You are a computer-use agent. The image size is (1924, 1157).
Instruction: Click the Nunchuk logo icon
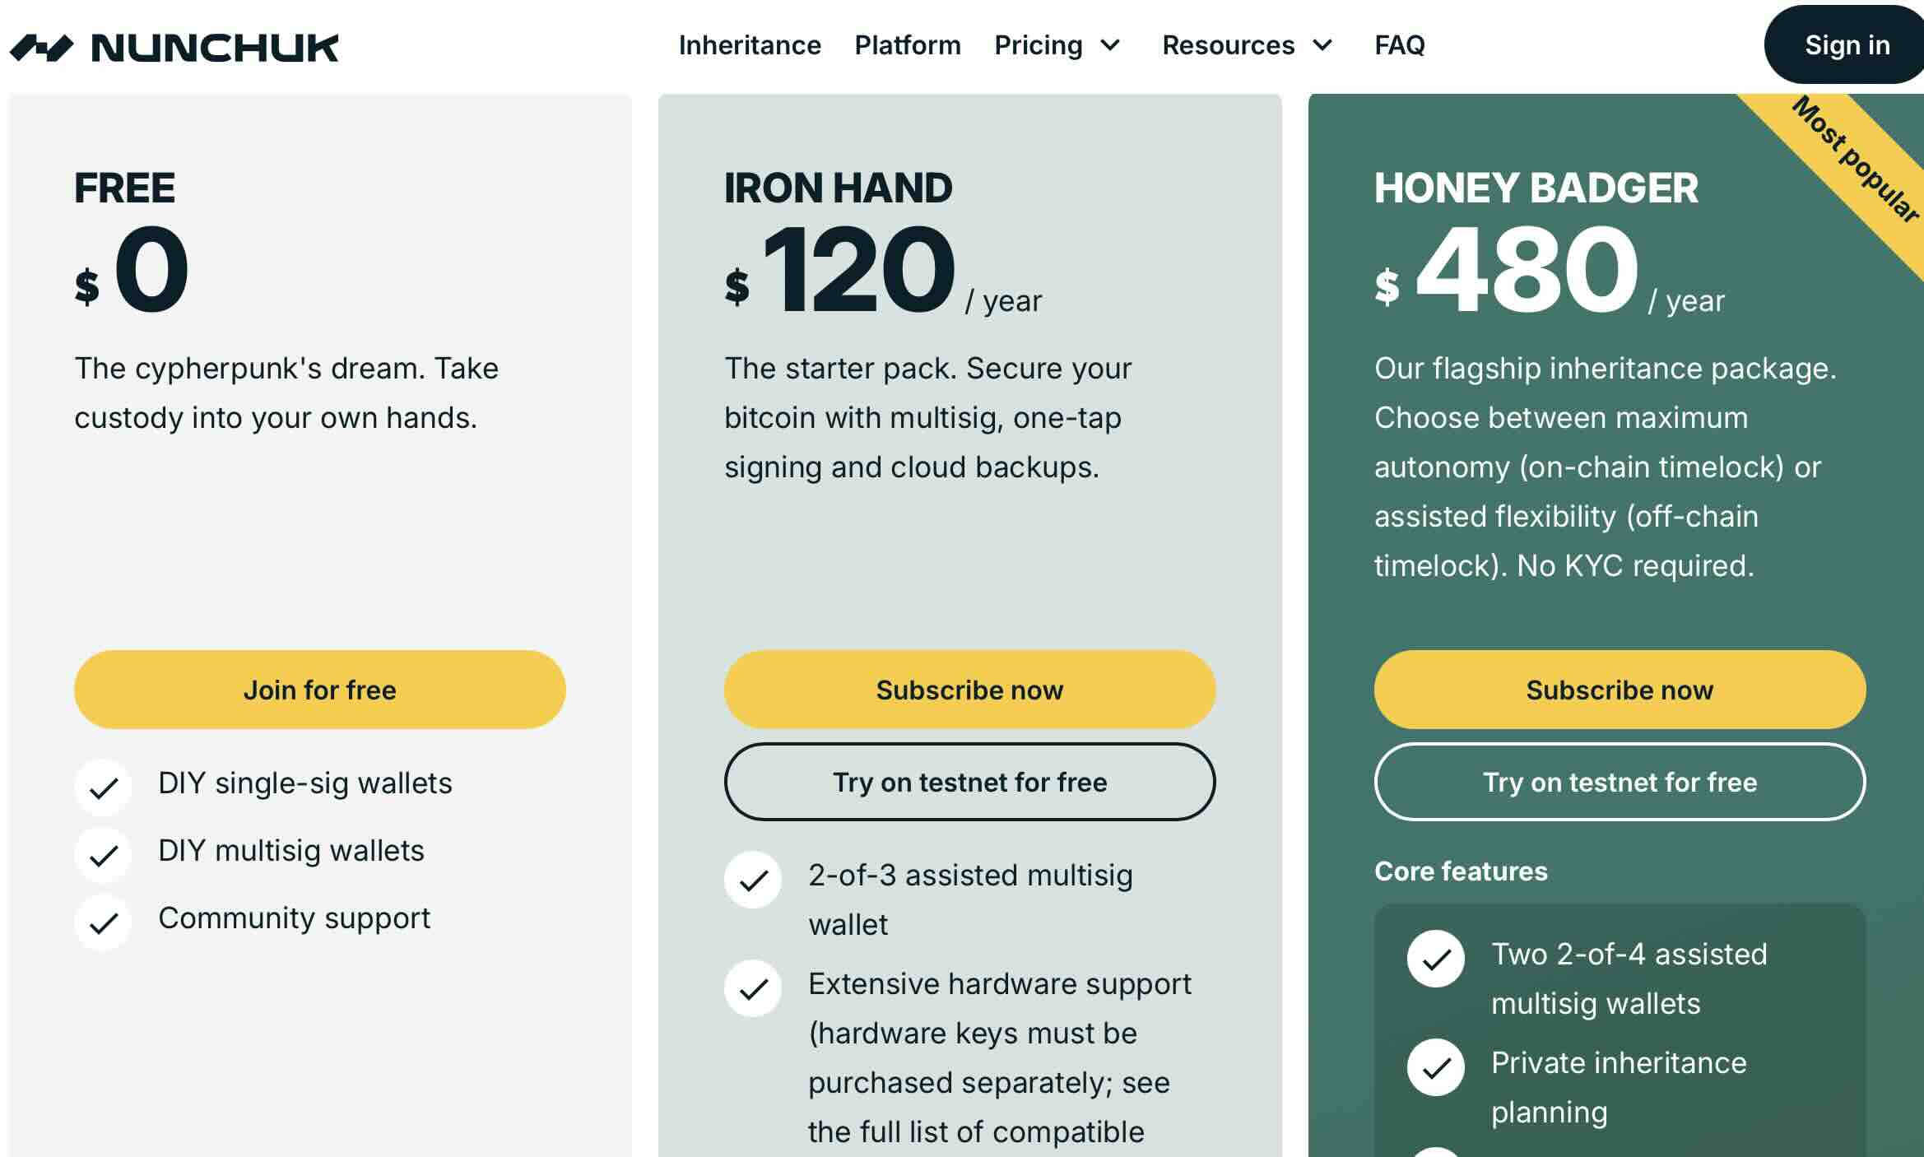click(41, 48)
